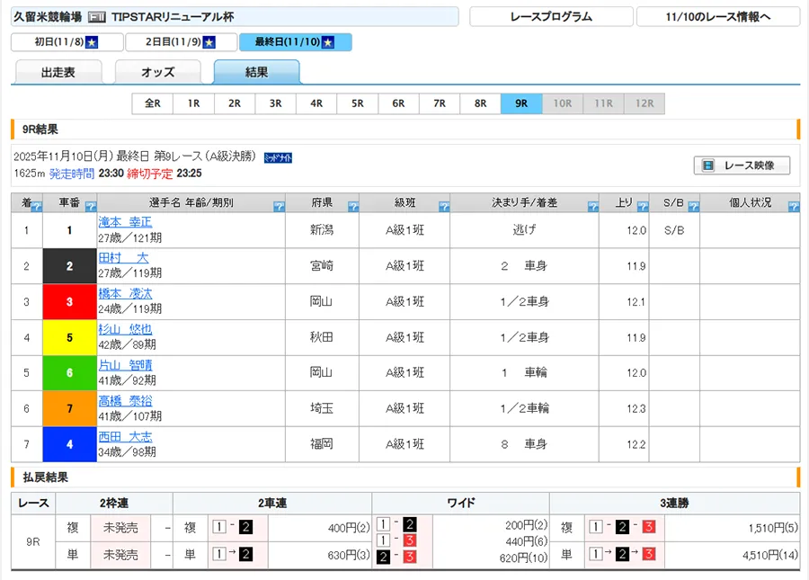This screenshot has height=580, width=809.
Task: Open rider 滝本 幸正's profile link
Action: (x=125, y=222)
